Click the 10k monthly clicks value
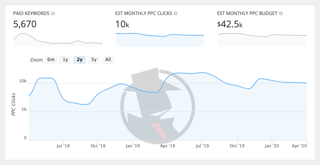This screenshot has width=320, height=165. click(x=122, y=25)
